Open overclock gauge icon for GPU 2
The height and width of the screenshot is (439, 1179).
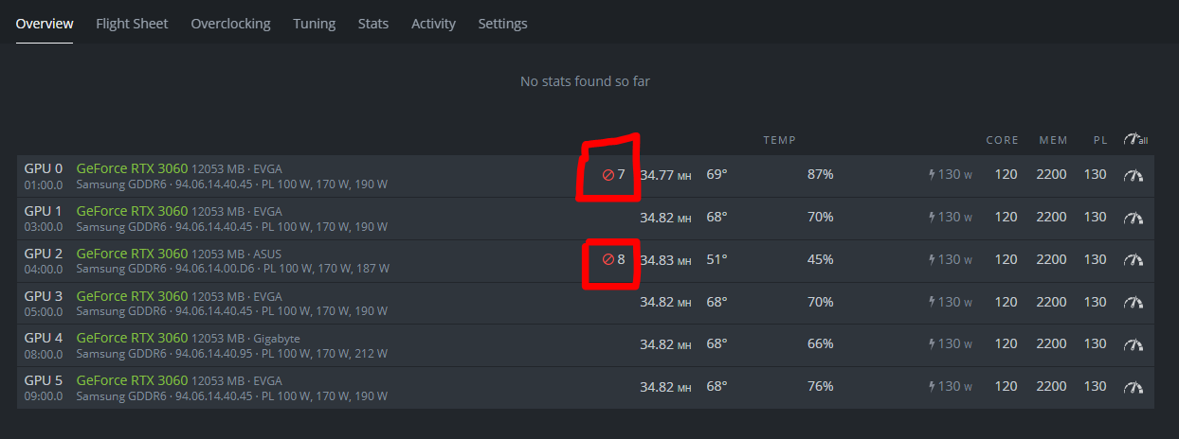point(1134,260)
